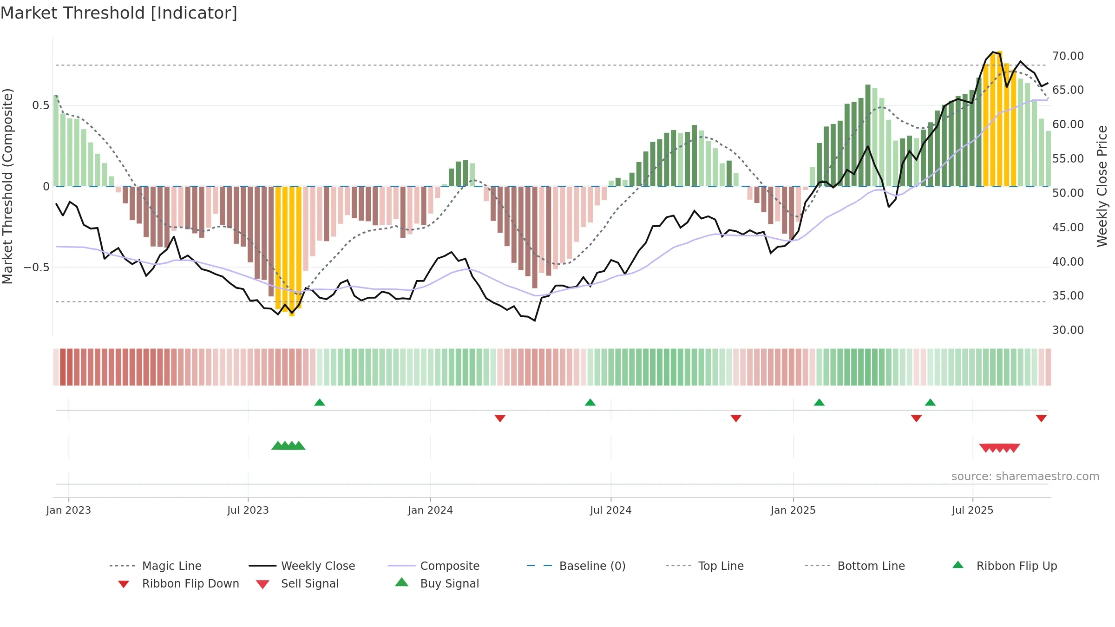Screen dimensions: 1115x627
Task: Click the Jan 2025 x-axis label
Action: (794, 510)
